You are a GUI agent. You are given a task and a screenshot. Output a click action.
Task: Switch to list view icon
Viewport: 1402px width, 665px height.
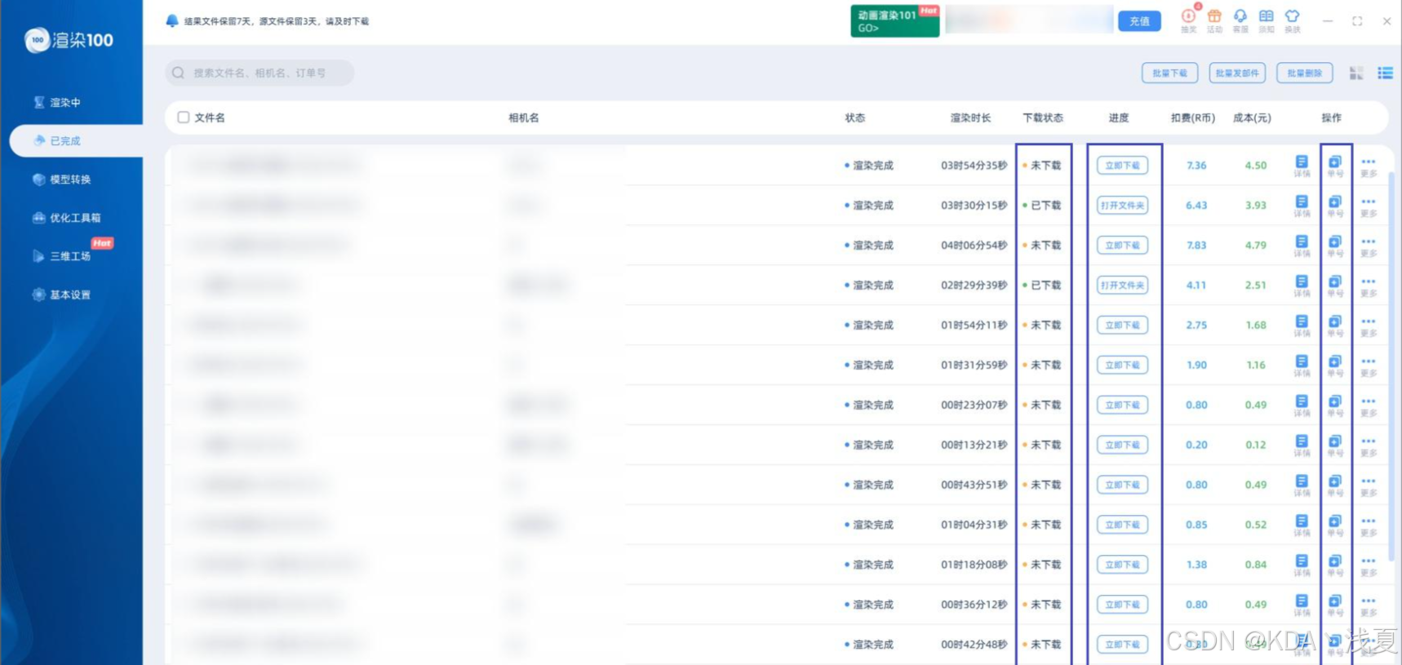coord(1385,73)
